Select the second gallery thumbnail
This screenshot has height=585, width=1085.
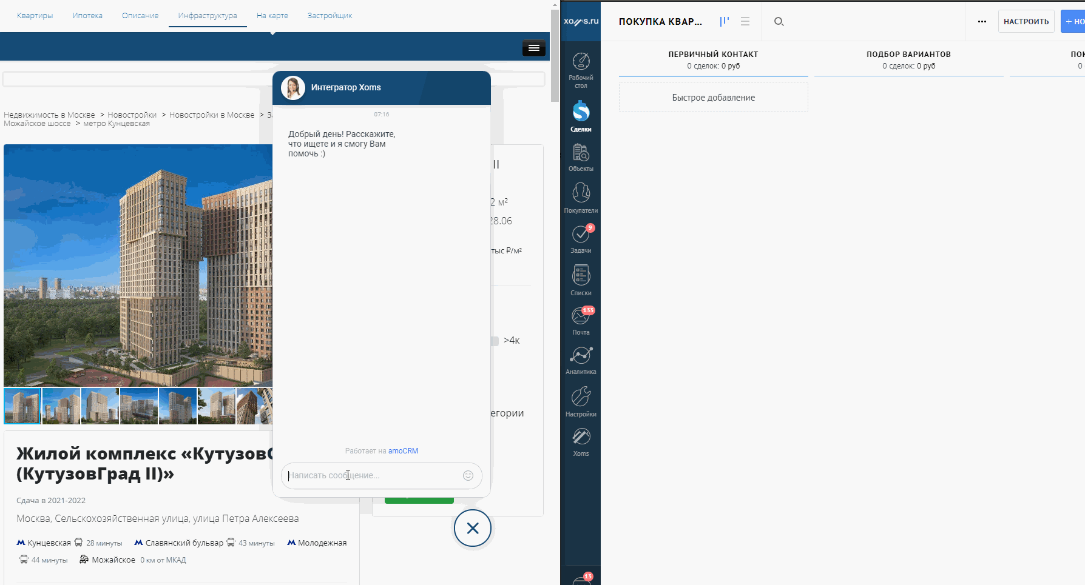pyautogui.click(x=61, y=406)
